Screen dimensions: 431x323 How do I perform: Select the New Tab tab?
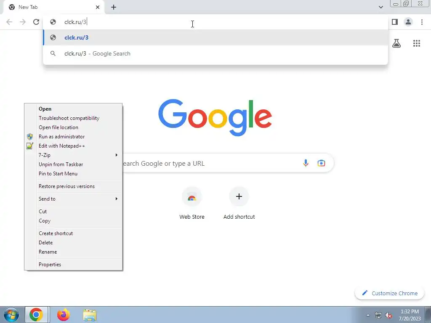pos(53,7)
